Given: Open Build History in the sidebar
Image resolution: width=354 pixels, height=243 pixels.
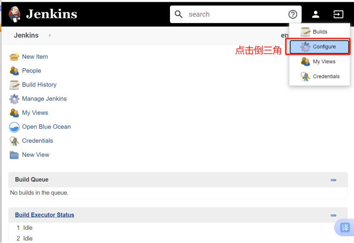Looking at the screenshot, I should click(x=39, y=85).
